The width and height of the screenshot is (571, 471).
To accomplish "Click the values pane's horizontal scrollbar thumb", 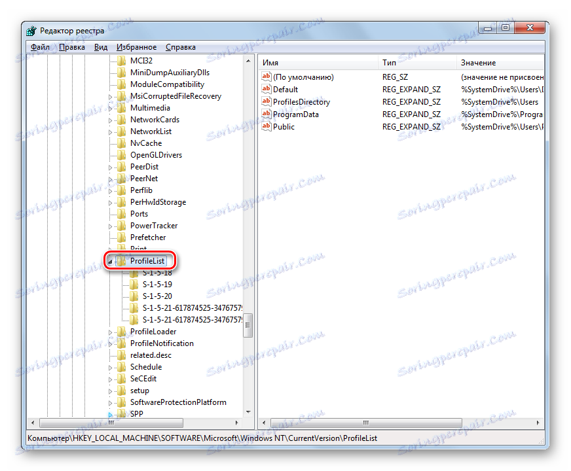I will click(x=366, y=423).
